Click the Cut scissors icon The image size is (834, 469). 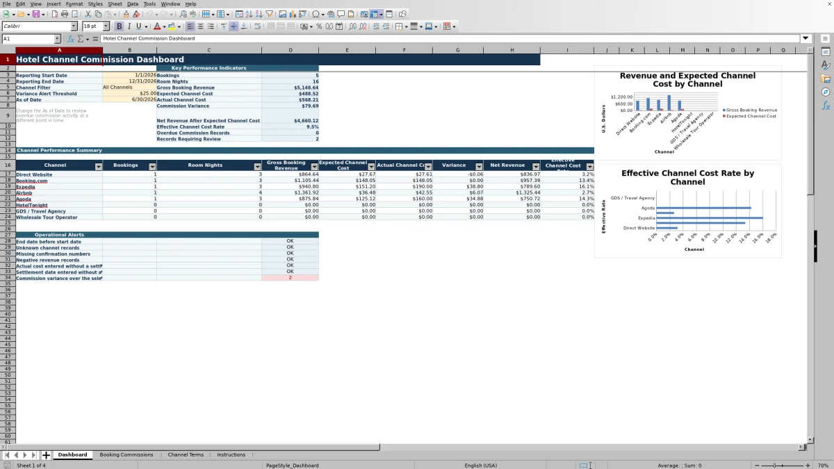[88, 14]
